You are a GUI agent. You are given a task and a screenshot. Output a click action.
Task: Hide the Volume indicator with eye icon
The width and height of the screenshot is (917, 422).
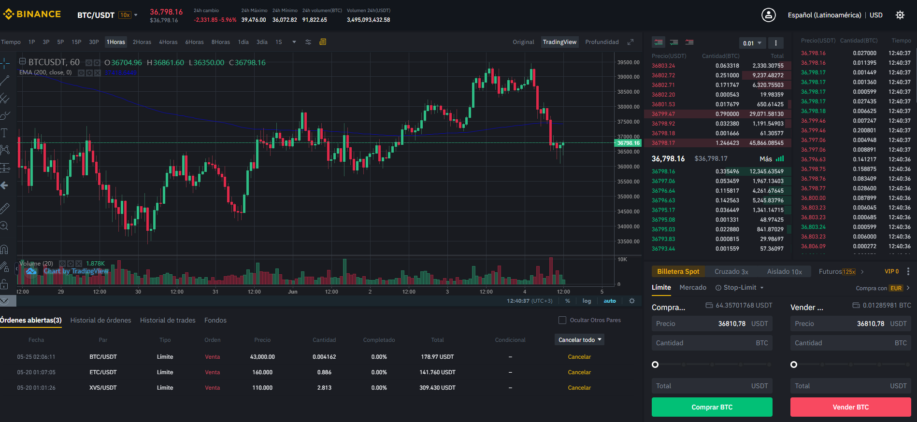pyautogui.click(x=62, y=264)
